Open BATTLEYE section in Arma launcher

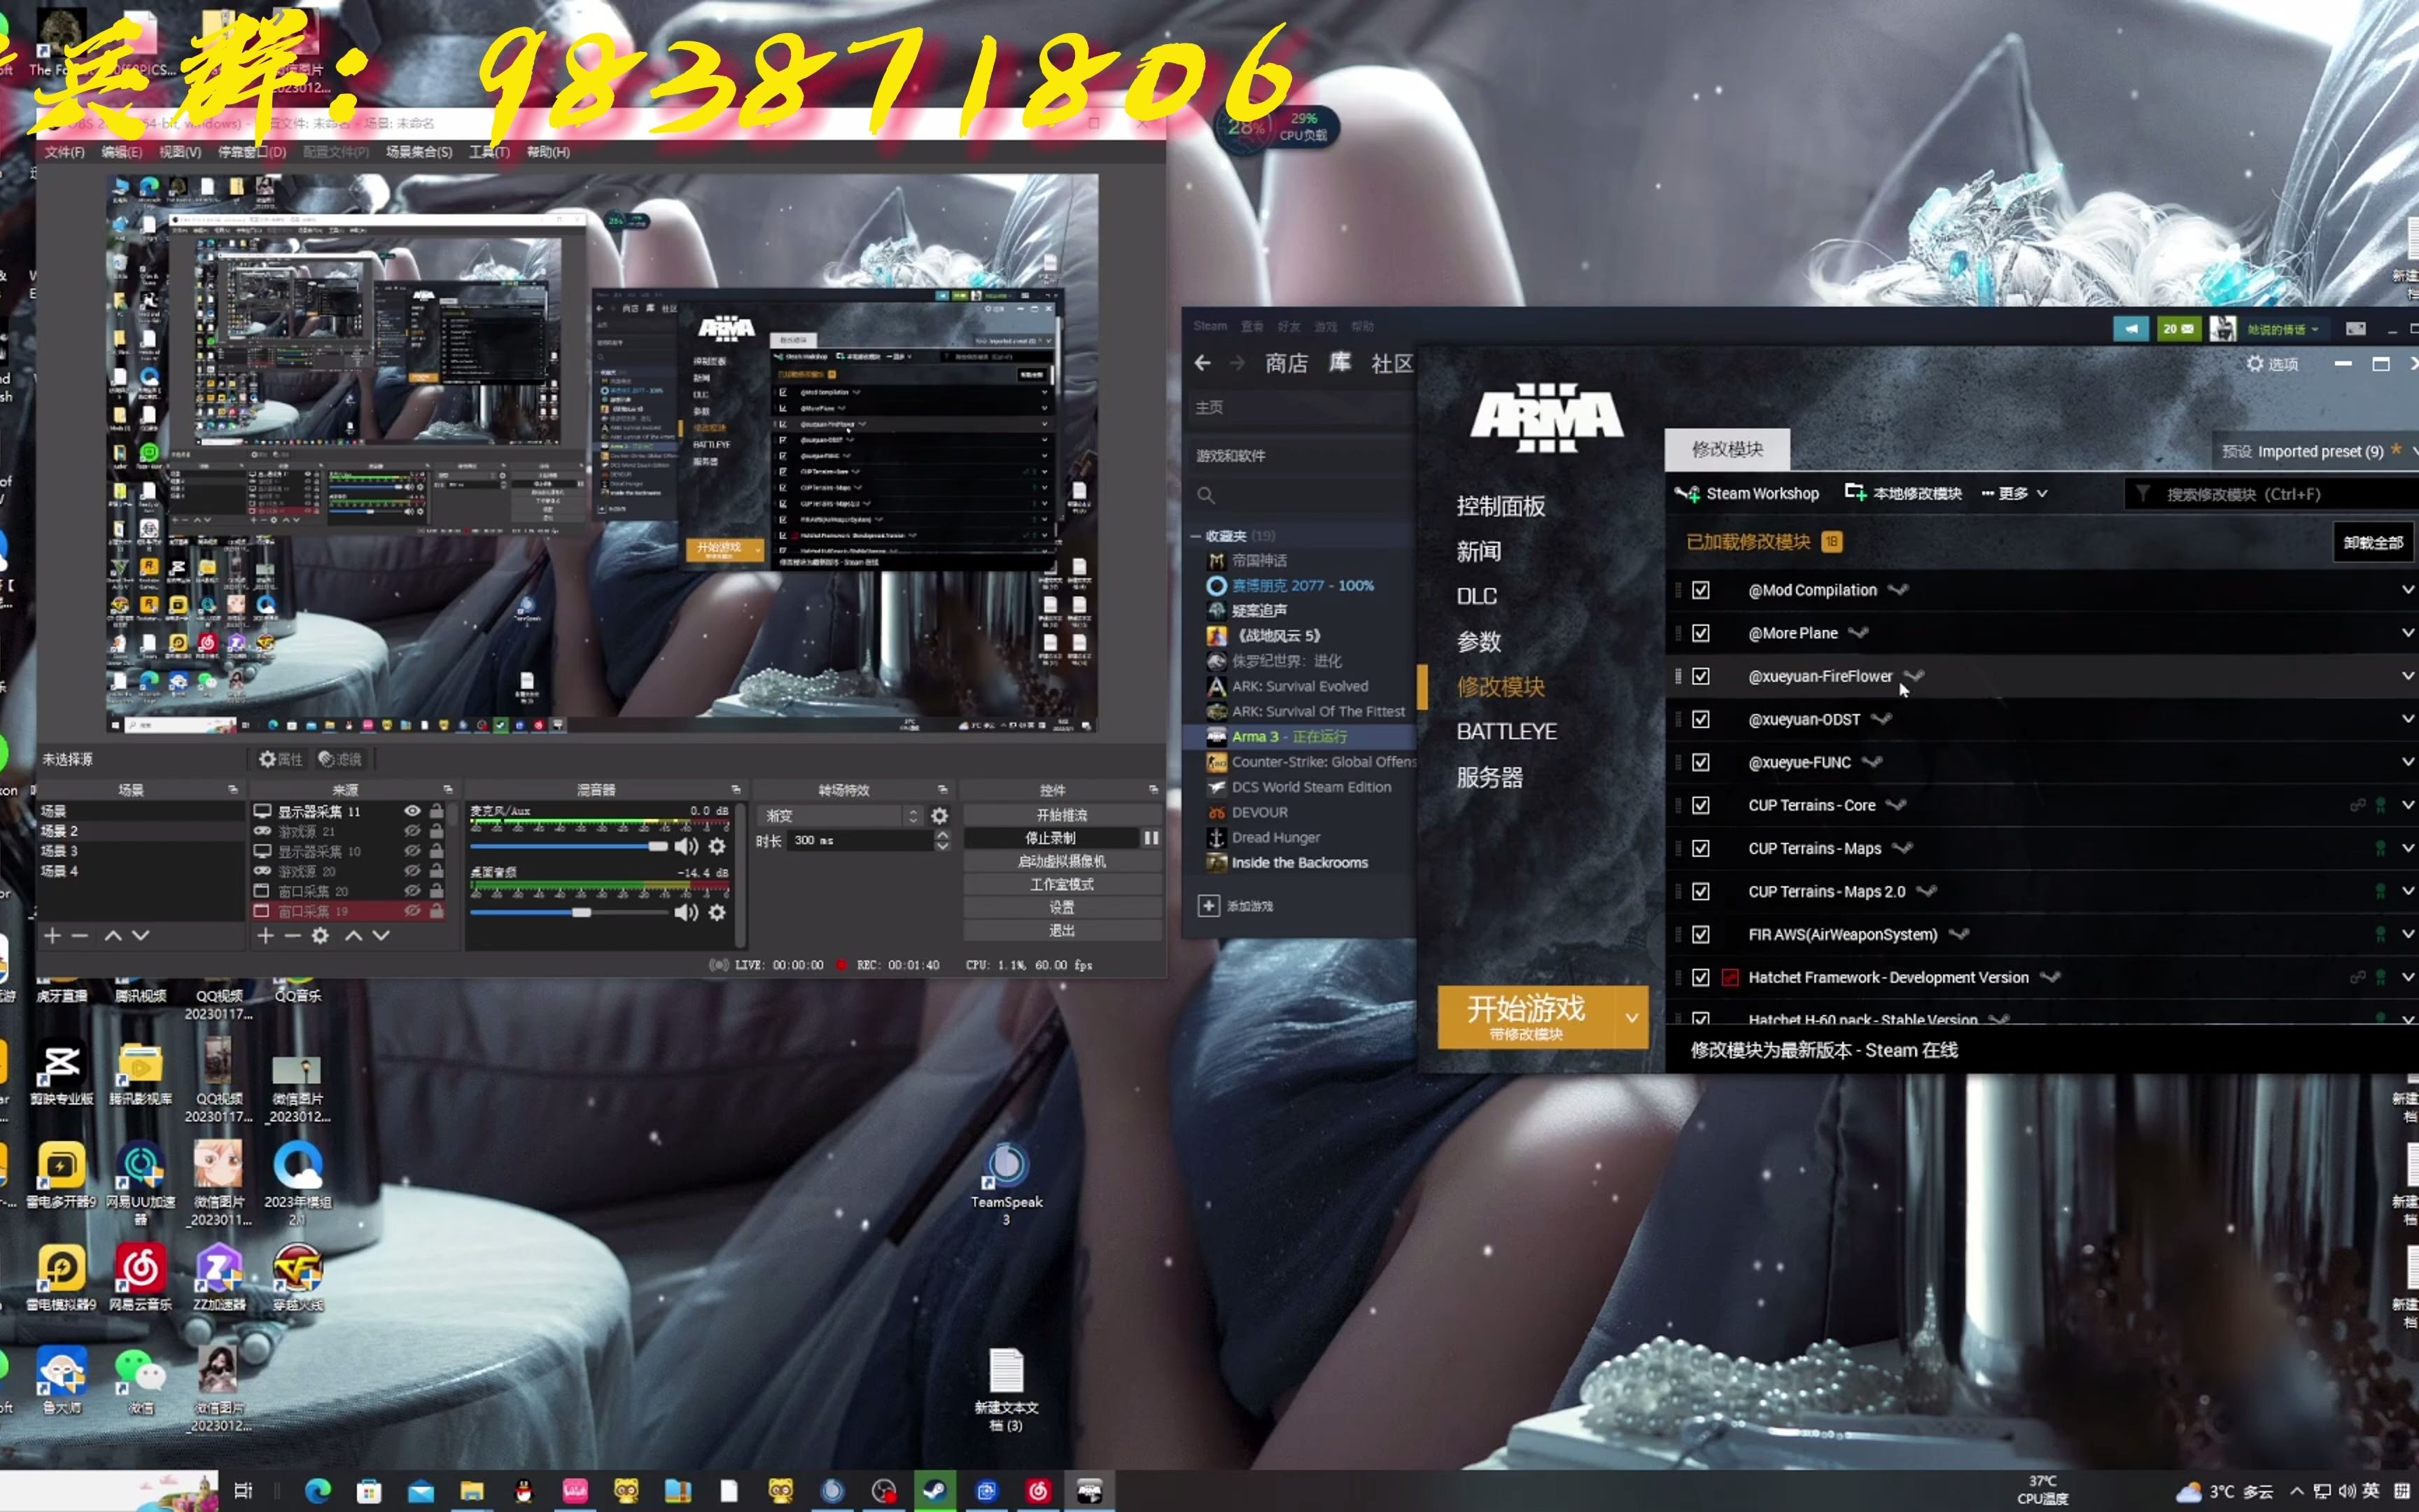tap(1506, 731)
